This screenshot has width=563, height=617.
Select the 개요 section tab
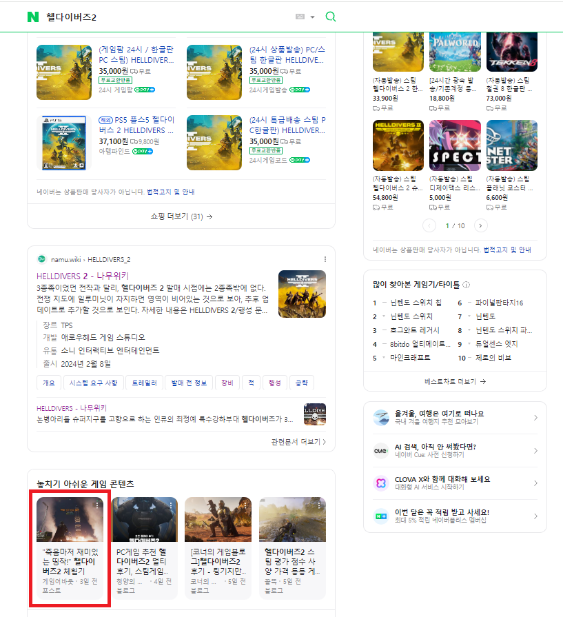pyautogui.click(x=49, y=383)
